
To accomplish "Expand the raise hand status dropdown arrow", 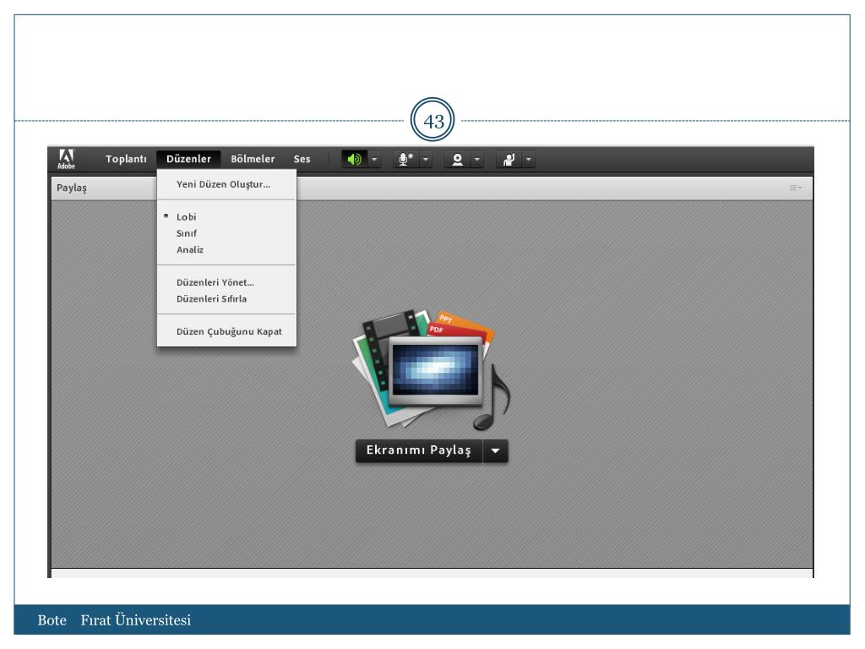I will (x=529, y=160).
